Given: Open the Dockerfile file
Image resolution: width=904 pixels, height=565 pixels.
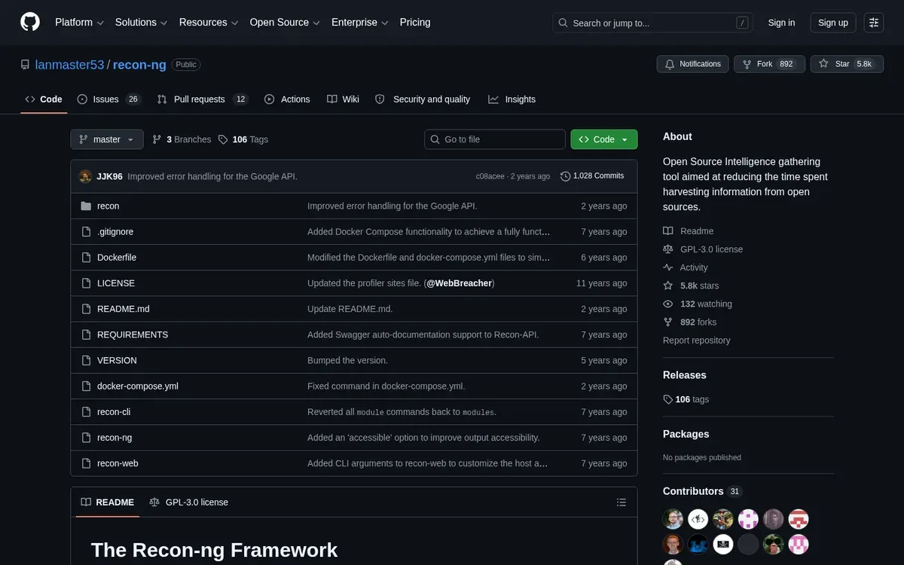Looking at the screenshot, I should click(x=117, y=258).
